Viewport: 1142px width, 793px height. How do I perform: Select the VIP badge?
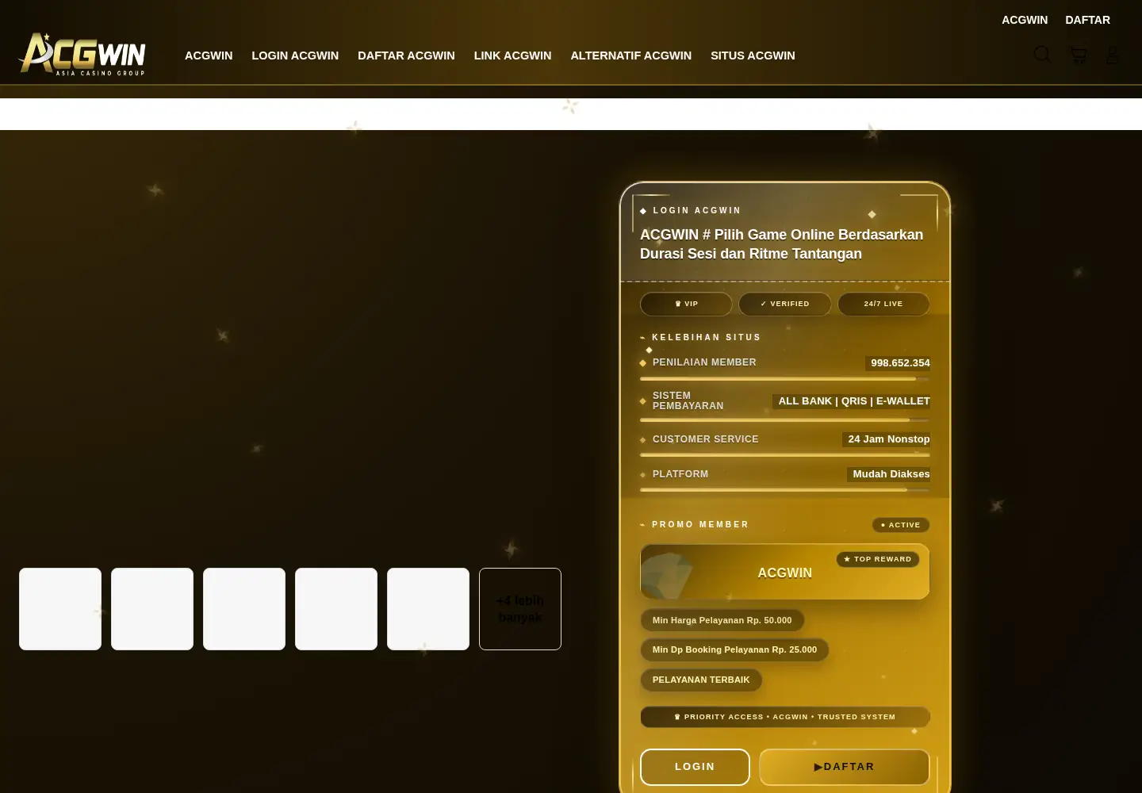(686, 304)
